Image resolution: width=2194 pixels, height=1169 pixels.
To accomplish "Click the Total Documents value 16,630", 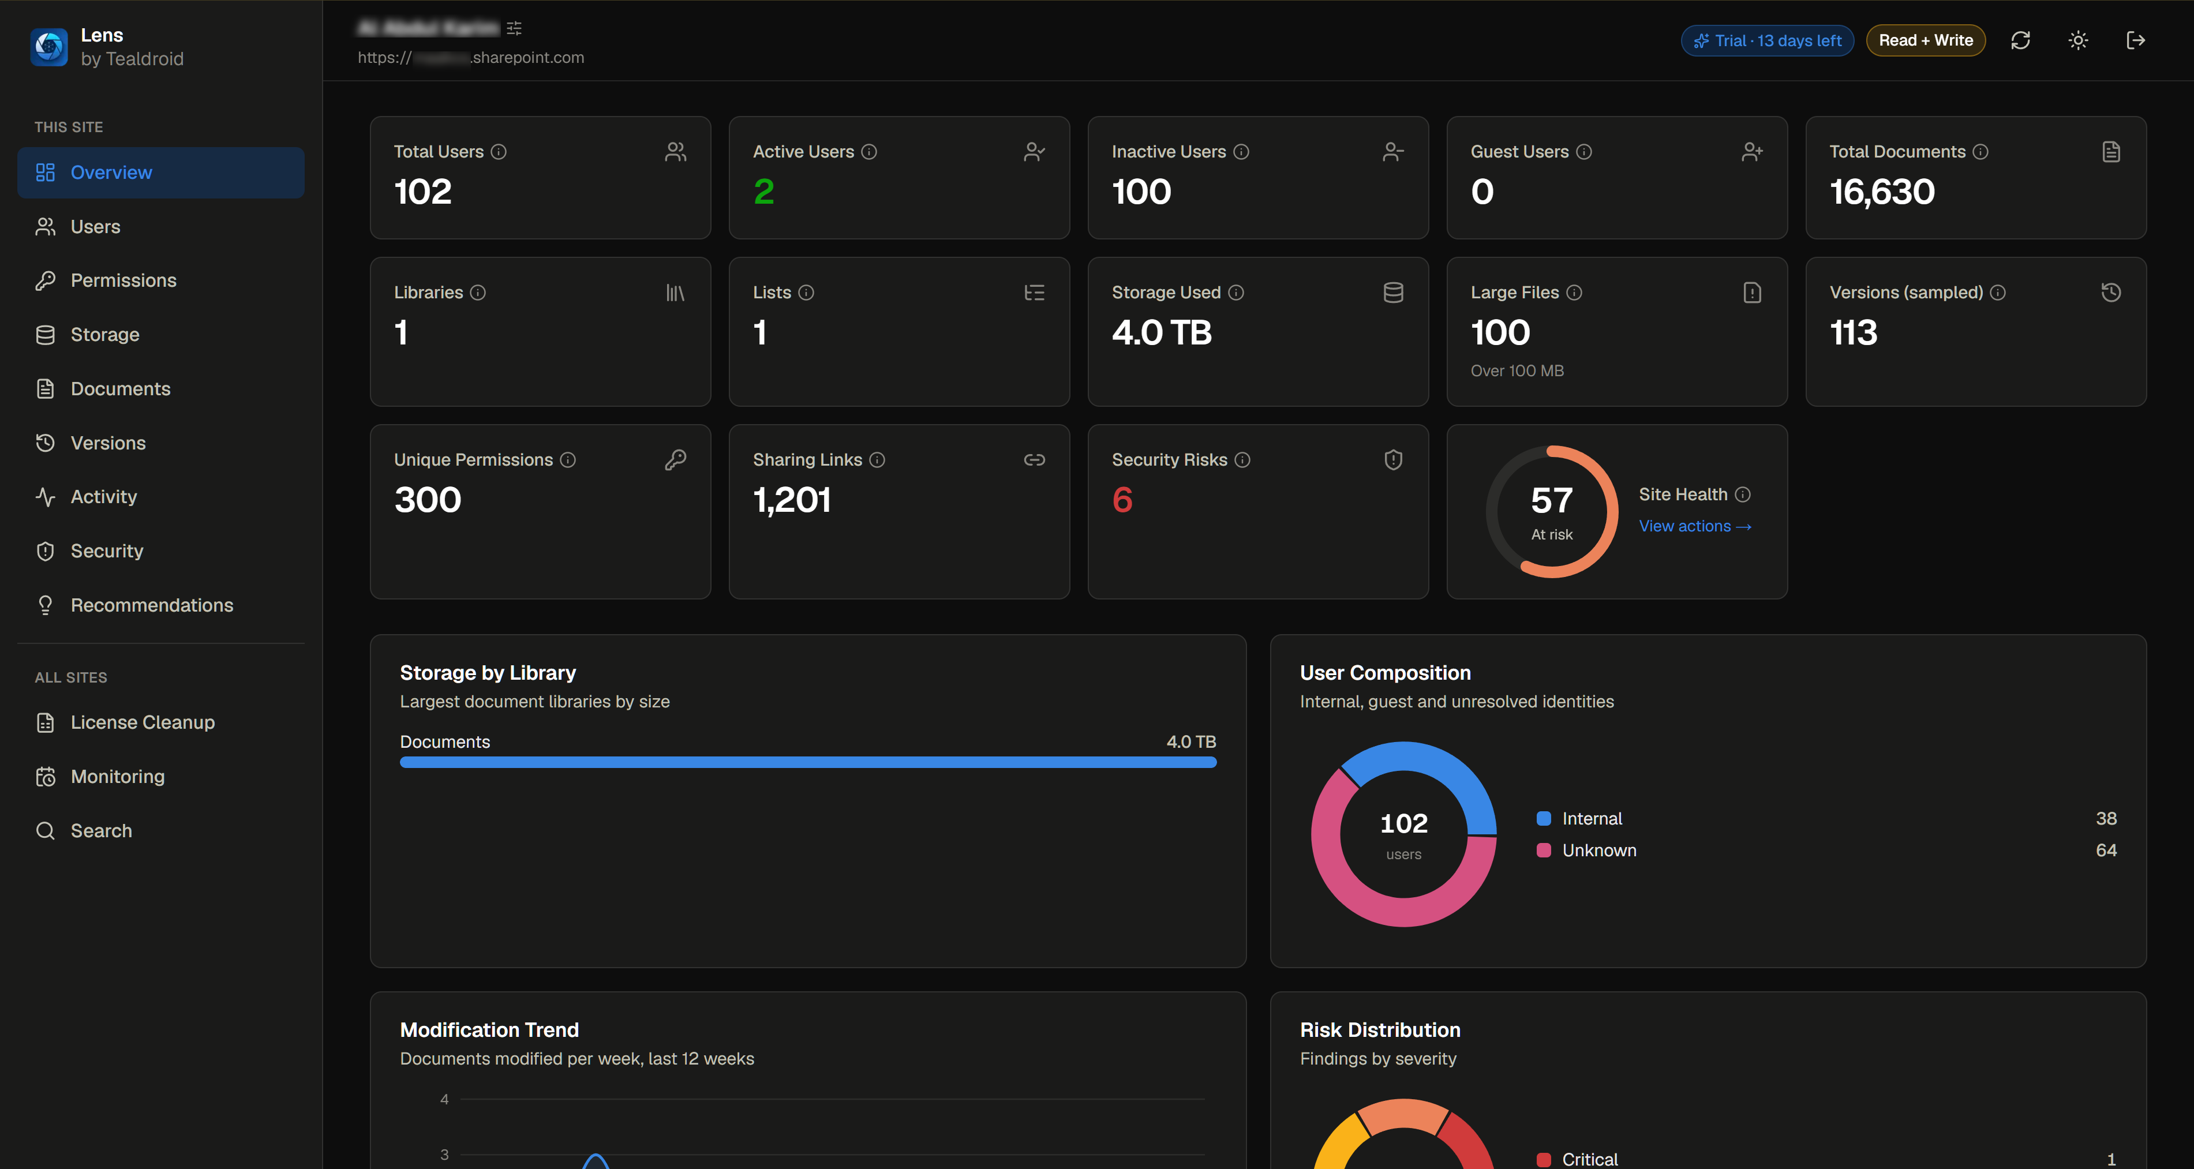I will coord(1882,192).
